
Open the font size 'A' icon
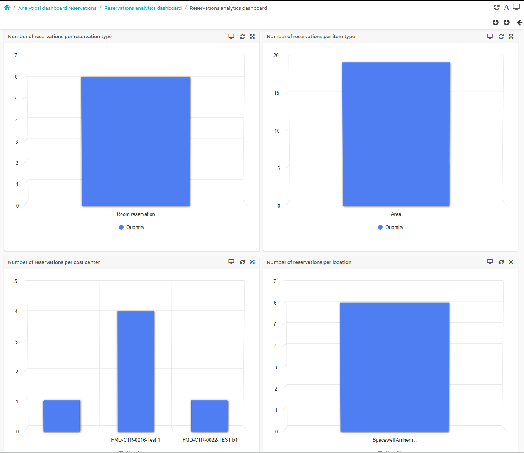pos(507,7)
